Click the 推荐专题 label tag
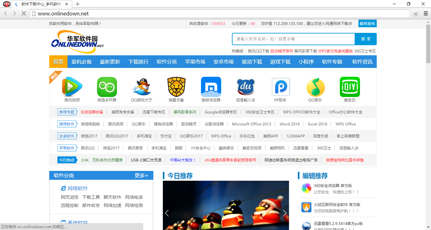The height and width of the screenshot is (230, 431). (67, 112)
